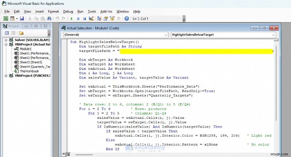Viewport: 291px width, 157px height.
Task: Open the View menu
Action: 28,12
